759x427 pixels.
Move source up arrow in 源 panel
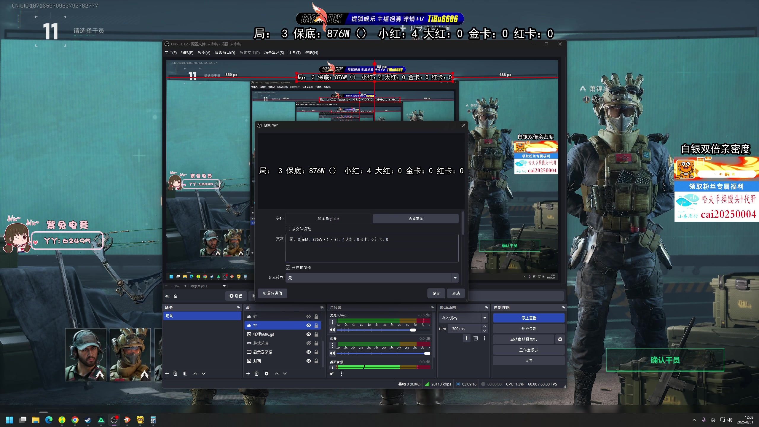click(x=277, y=374)
